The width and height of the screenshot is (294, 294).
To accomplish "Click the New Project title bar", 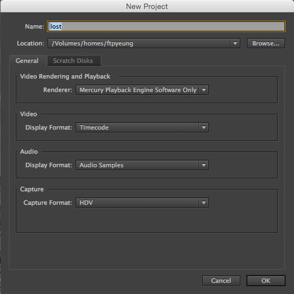I will (147, 6).
